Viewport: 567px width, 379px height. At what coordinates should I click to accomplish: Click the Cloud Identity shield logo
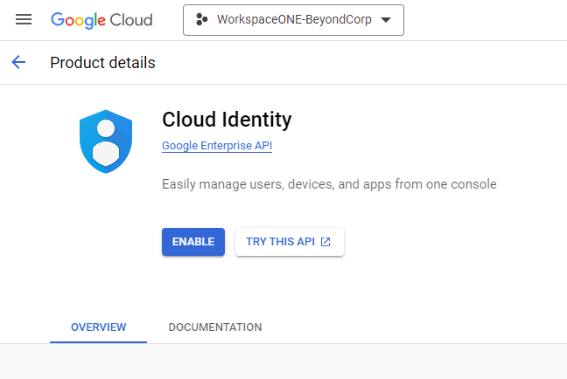[106, 142]
